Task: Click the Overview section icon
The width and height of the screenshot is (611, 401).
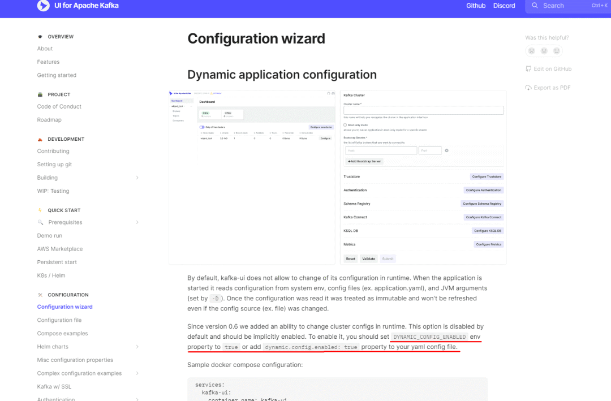Action: click(40, 37)
